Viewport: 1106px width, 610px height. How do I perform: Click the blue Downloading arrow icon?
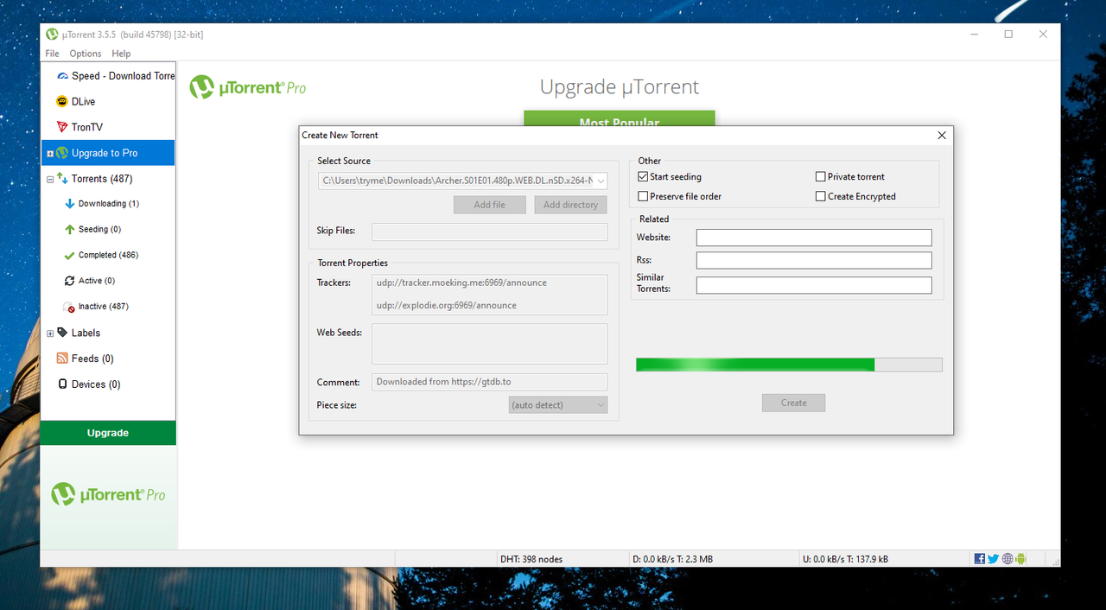click(70, 204)
